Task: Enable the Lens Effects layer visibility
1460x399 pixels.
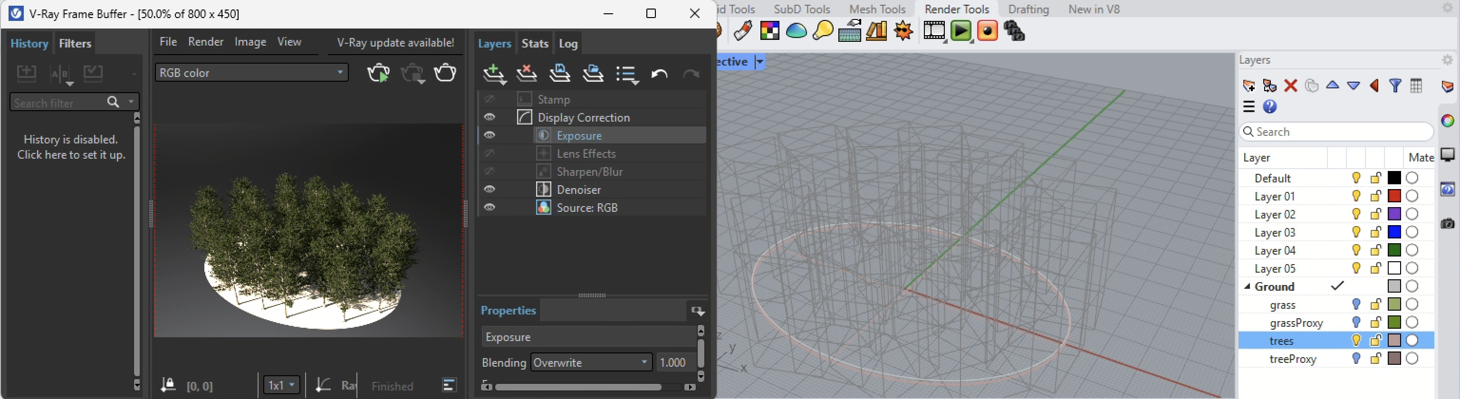Action: pos(490,153)
